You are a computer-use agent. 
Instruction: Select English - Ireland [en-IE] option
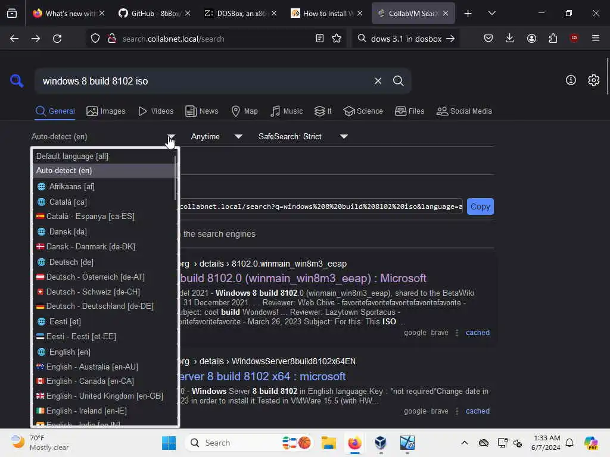point(104,411)
